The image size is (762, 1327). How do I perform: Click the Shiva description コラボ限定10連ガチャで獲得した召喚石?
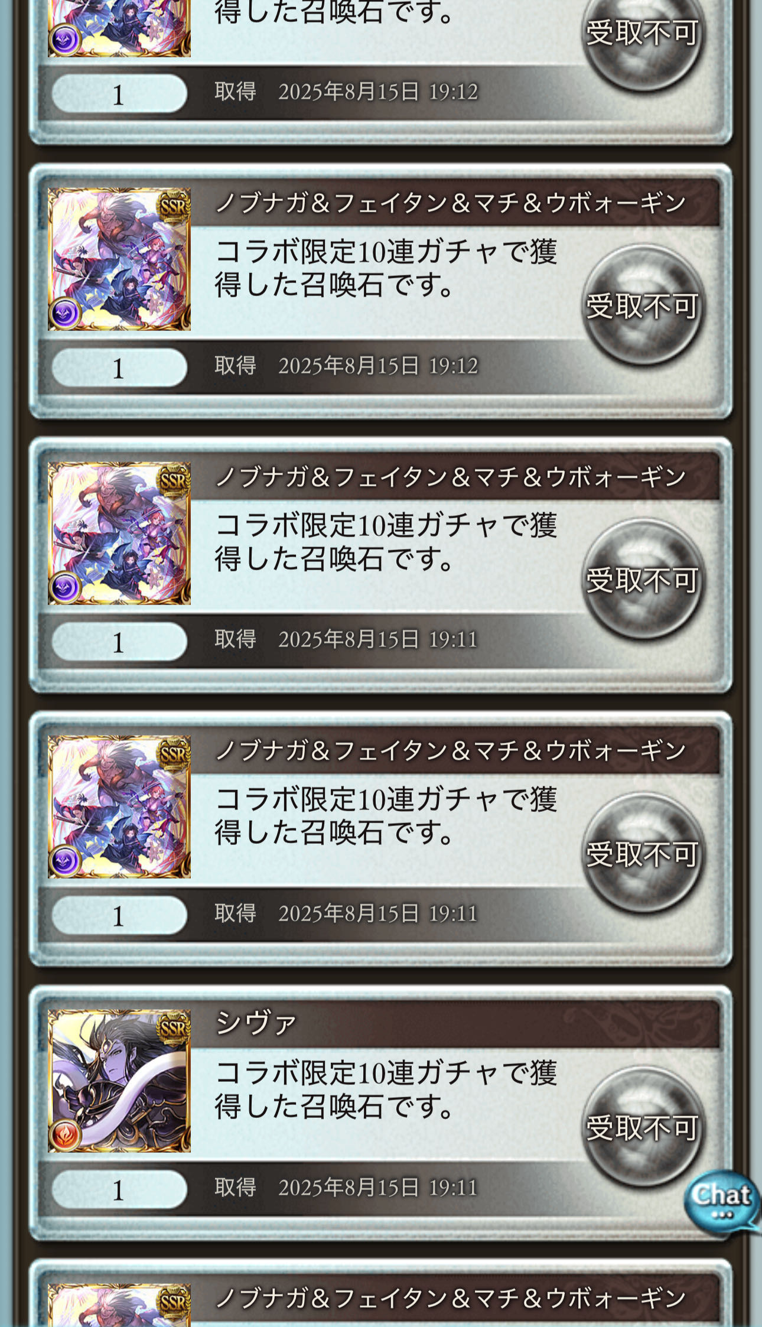[386, 1089]
